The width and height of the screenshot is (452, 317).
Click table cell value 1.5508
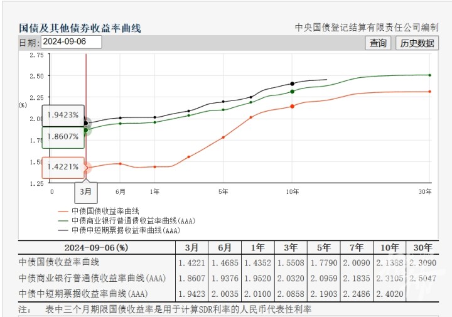coord(291,263)
